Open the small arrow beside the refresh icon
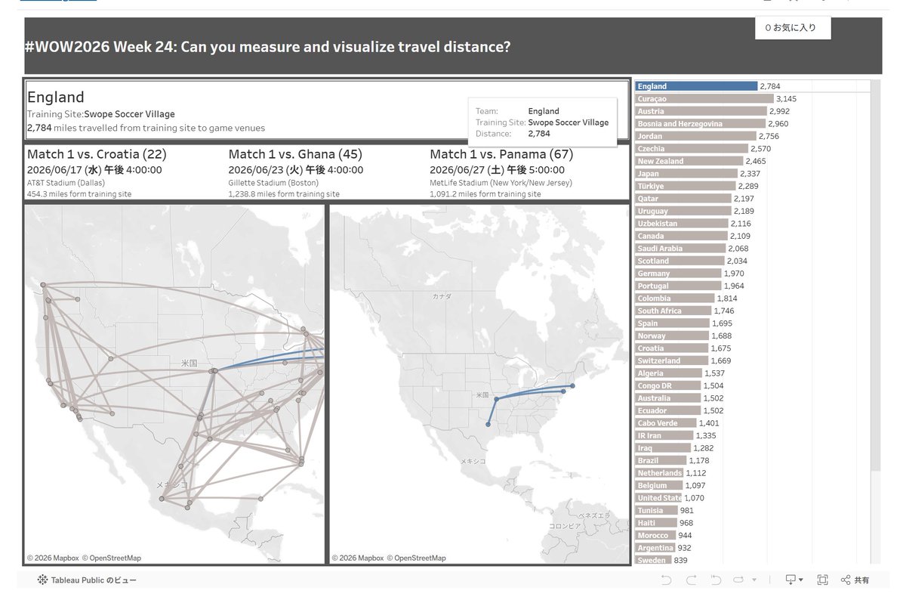The image size is (906, 600). (753, 580)
